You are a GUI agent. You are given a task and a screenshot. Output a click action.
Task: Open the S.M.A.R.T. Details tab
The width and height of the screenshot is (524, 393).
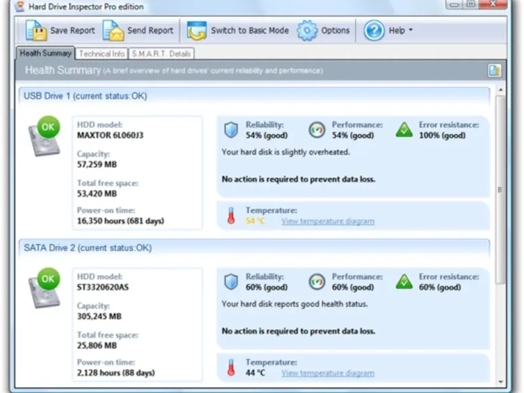(x=161, y=54)
